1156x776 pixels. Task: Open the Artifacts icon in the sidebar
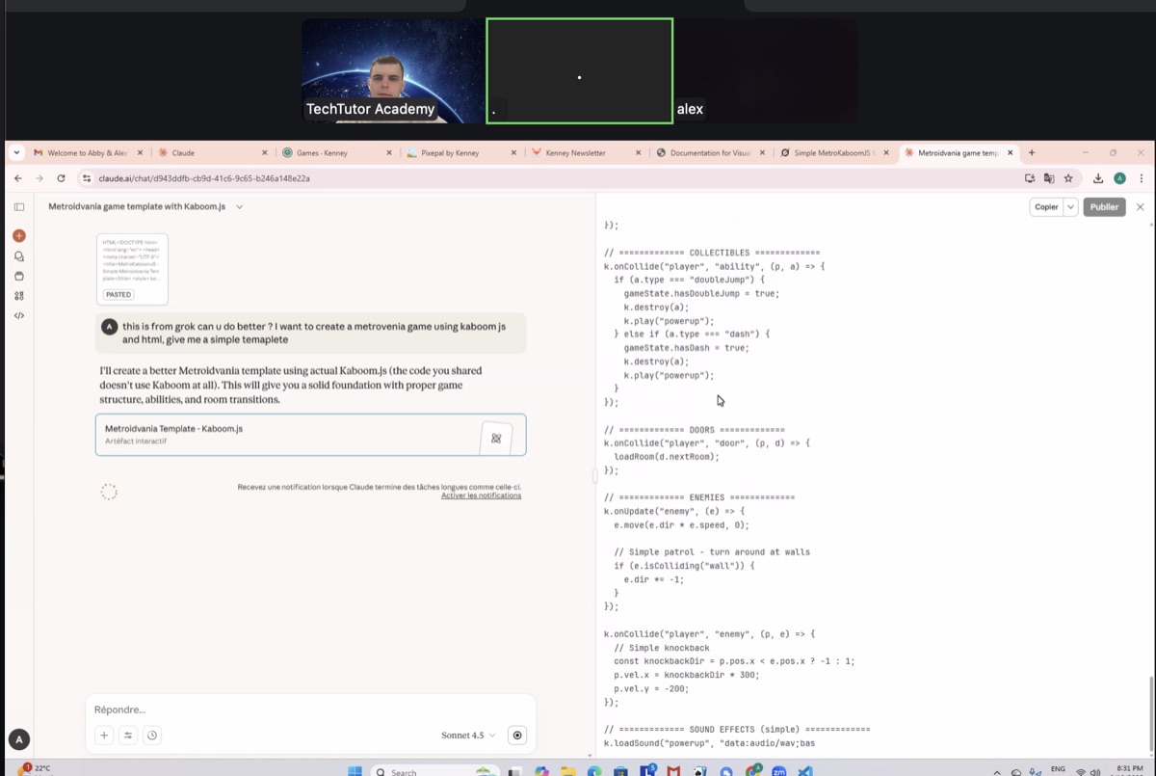[19, 296]
